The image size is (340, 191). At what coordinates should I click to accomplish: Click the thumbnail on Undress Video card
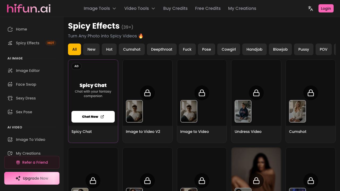[x=243, y=111]
